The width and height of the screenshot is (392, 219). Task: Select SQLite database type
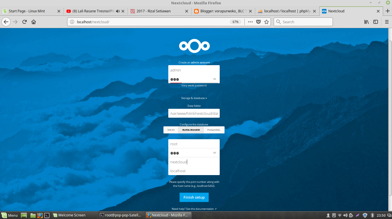pyautogui.click(x=171, y=130)
